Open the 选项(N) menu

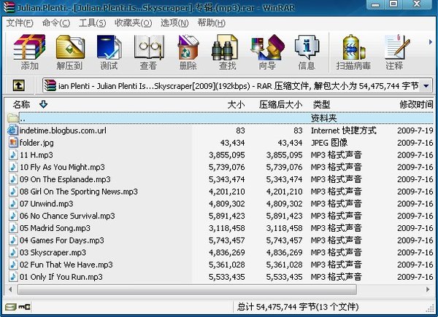coord(174,23)
